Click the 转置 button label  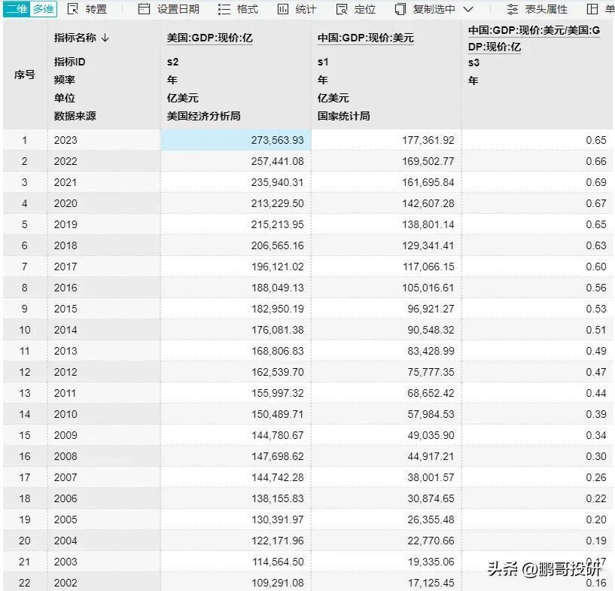pyautogui.click(x=96, y=8)
